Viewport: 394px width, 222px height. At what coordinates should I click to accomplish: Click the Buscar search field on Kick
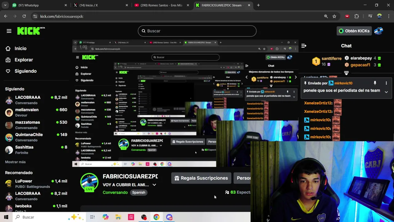pos(197,31)
